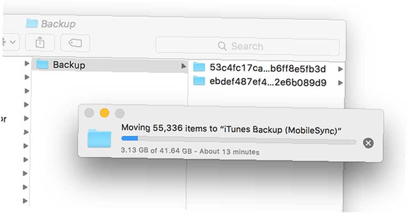Image resolution: width=409 pixels, height=214 pixels.
Task: Select the ebdef487ef4...2e6b089d9 folder name
Action: pyautogui.click(x=268, y=82)
